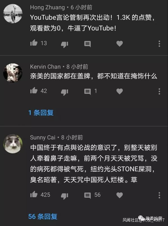Open three-dot menu on Kervin Chan's comment
This screenshot has height=226, width=168.
click(159, 91)
